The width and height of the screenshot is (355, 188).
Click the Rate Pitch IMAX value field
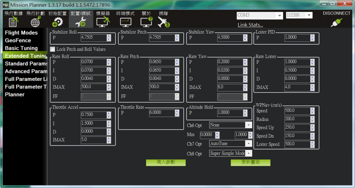coord(162,87)
